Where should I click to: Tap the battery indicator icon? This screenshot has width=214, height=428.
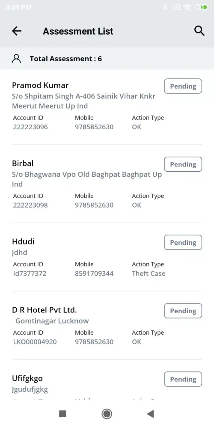201,7
